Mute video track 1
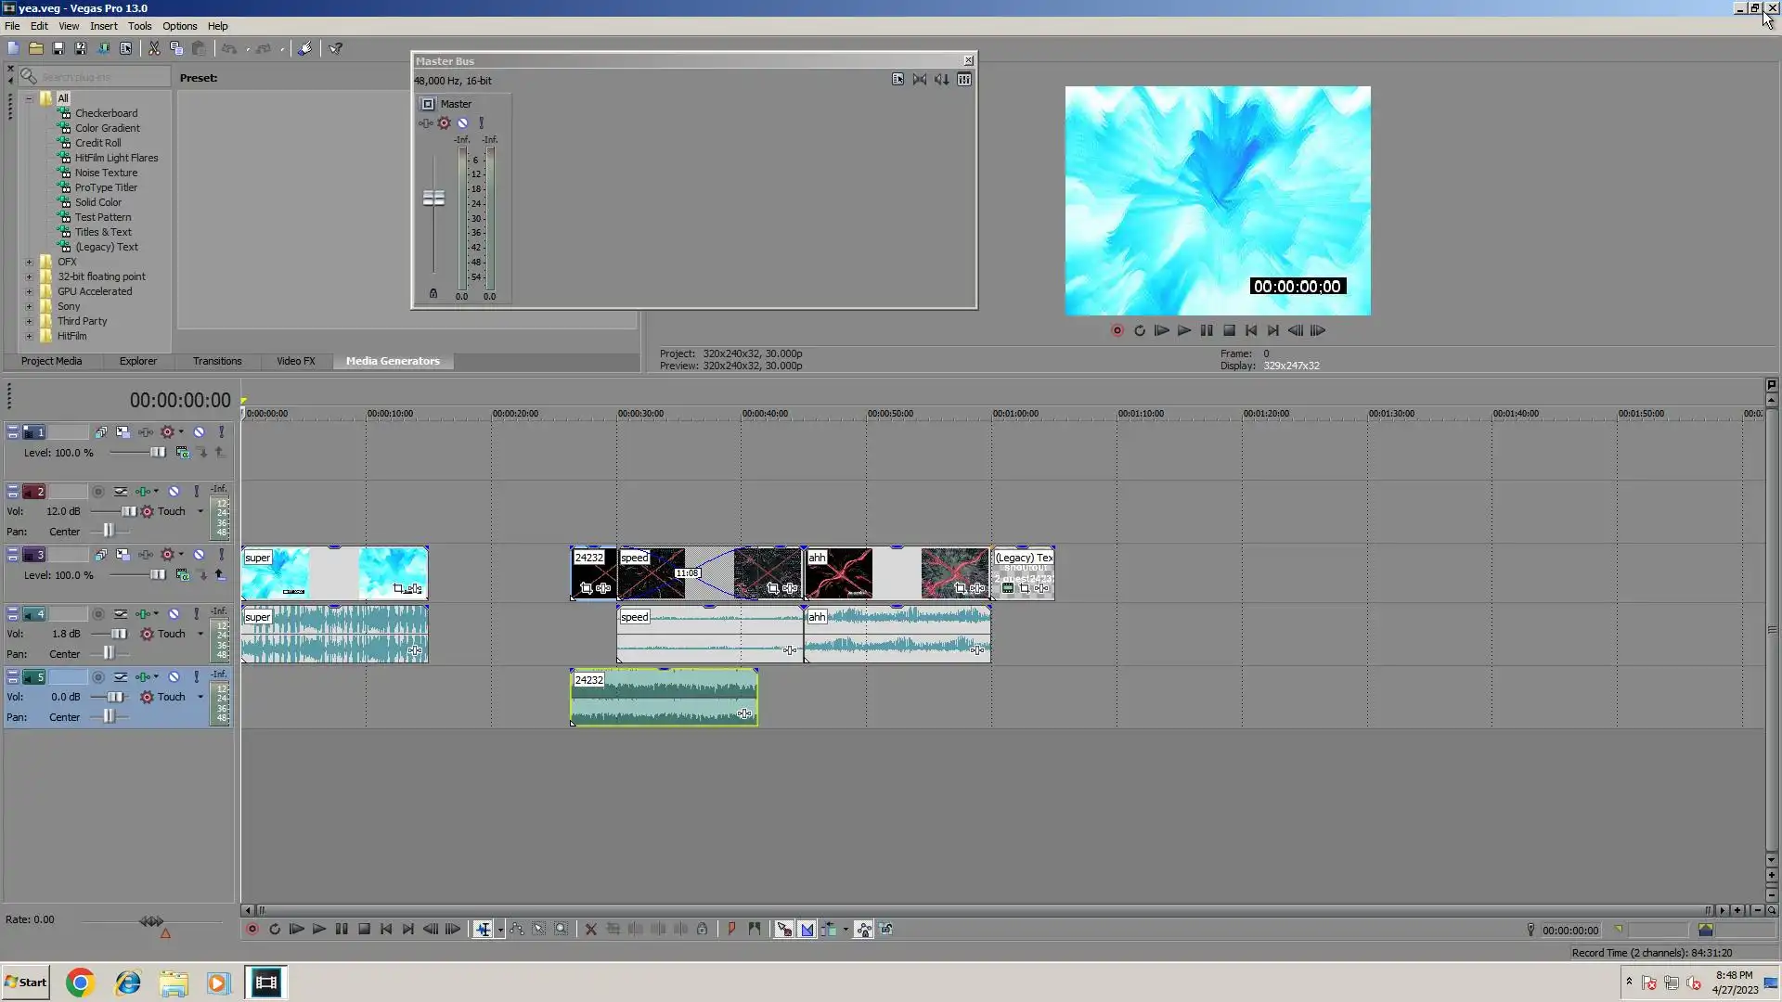This screenshot has height=1002, width=1782. [199, 432]
